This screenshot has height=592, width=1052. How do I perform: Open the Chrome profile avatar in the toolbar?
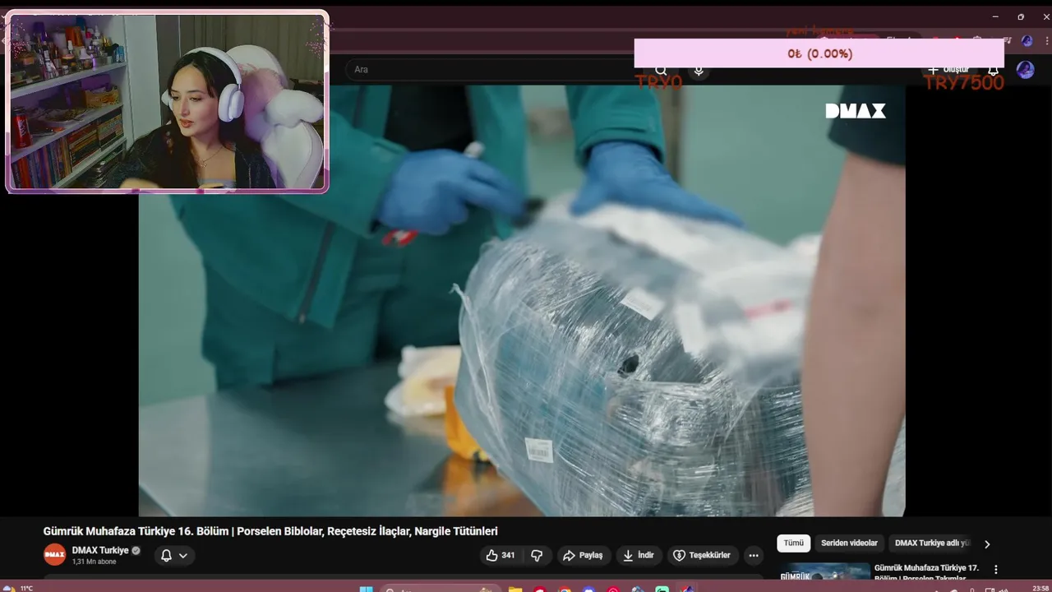coord(1027,40)
